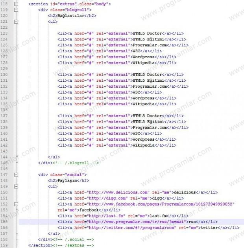Screen dimensions: 244x248
Task: Click line number 118 in the gutter
Action: pyautogui.click(x=4, y=4)
